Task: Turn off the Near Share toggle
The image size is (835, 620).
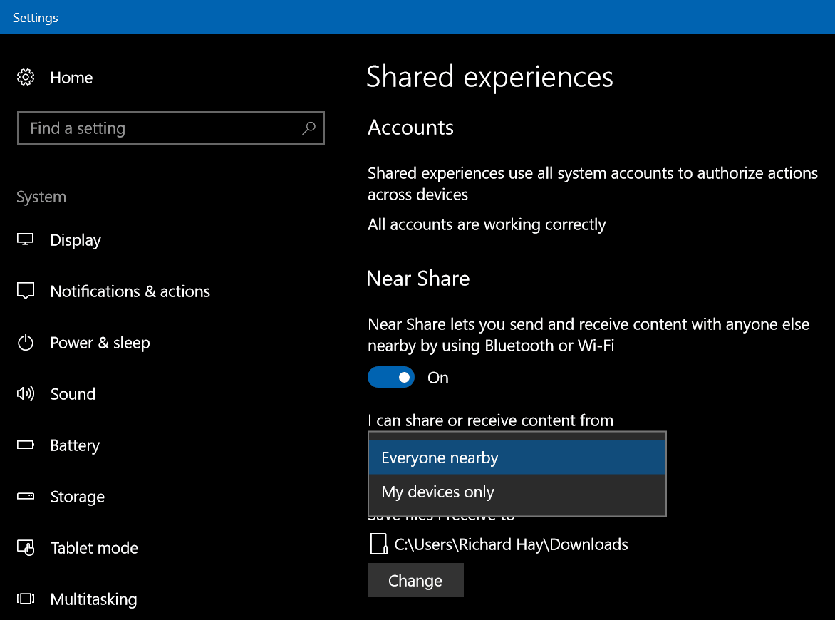Action: pyautogui.click(x=390, y=378)
